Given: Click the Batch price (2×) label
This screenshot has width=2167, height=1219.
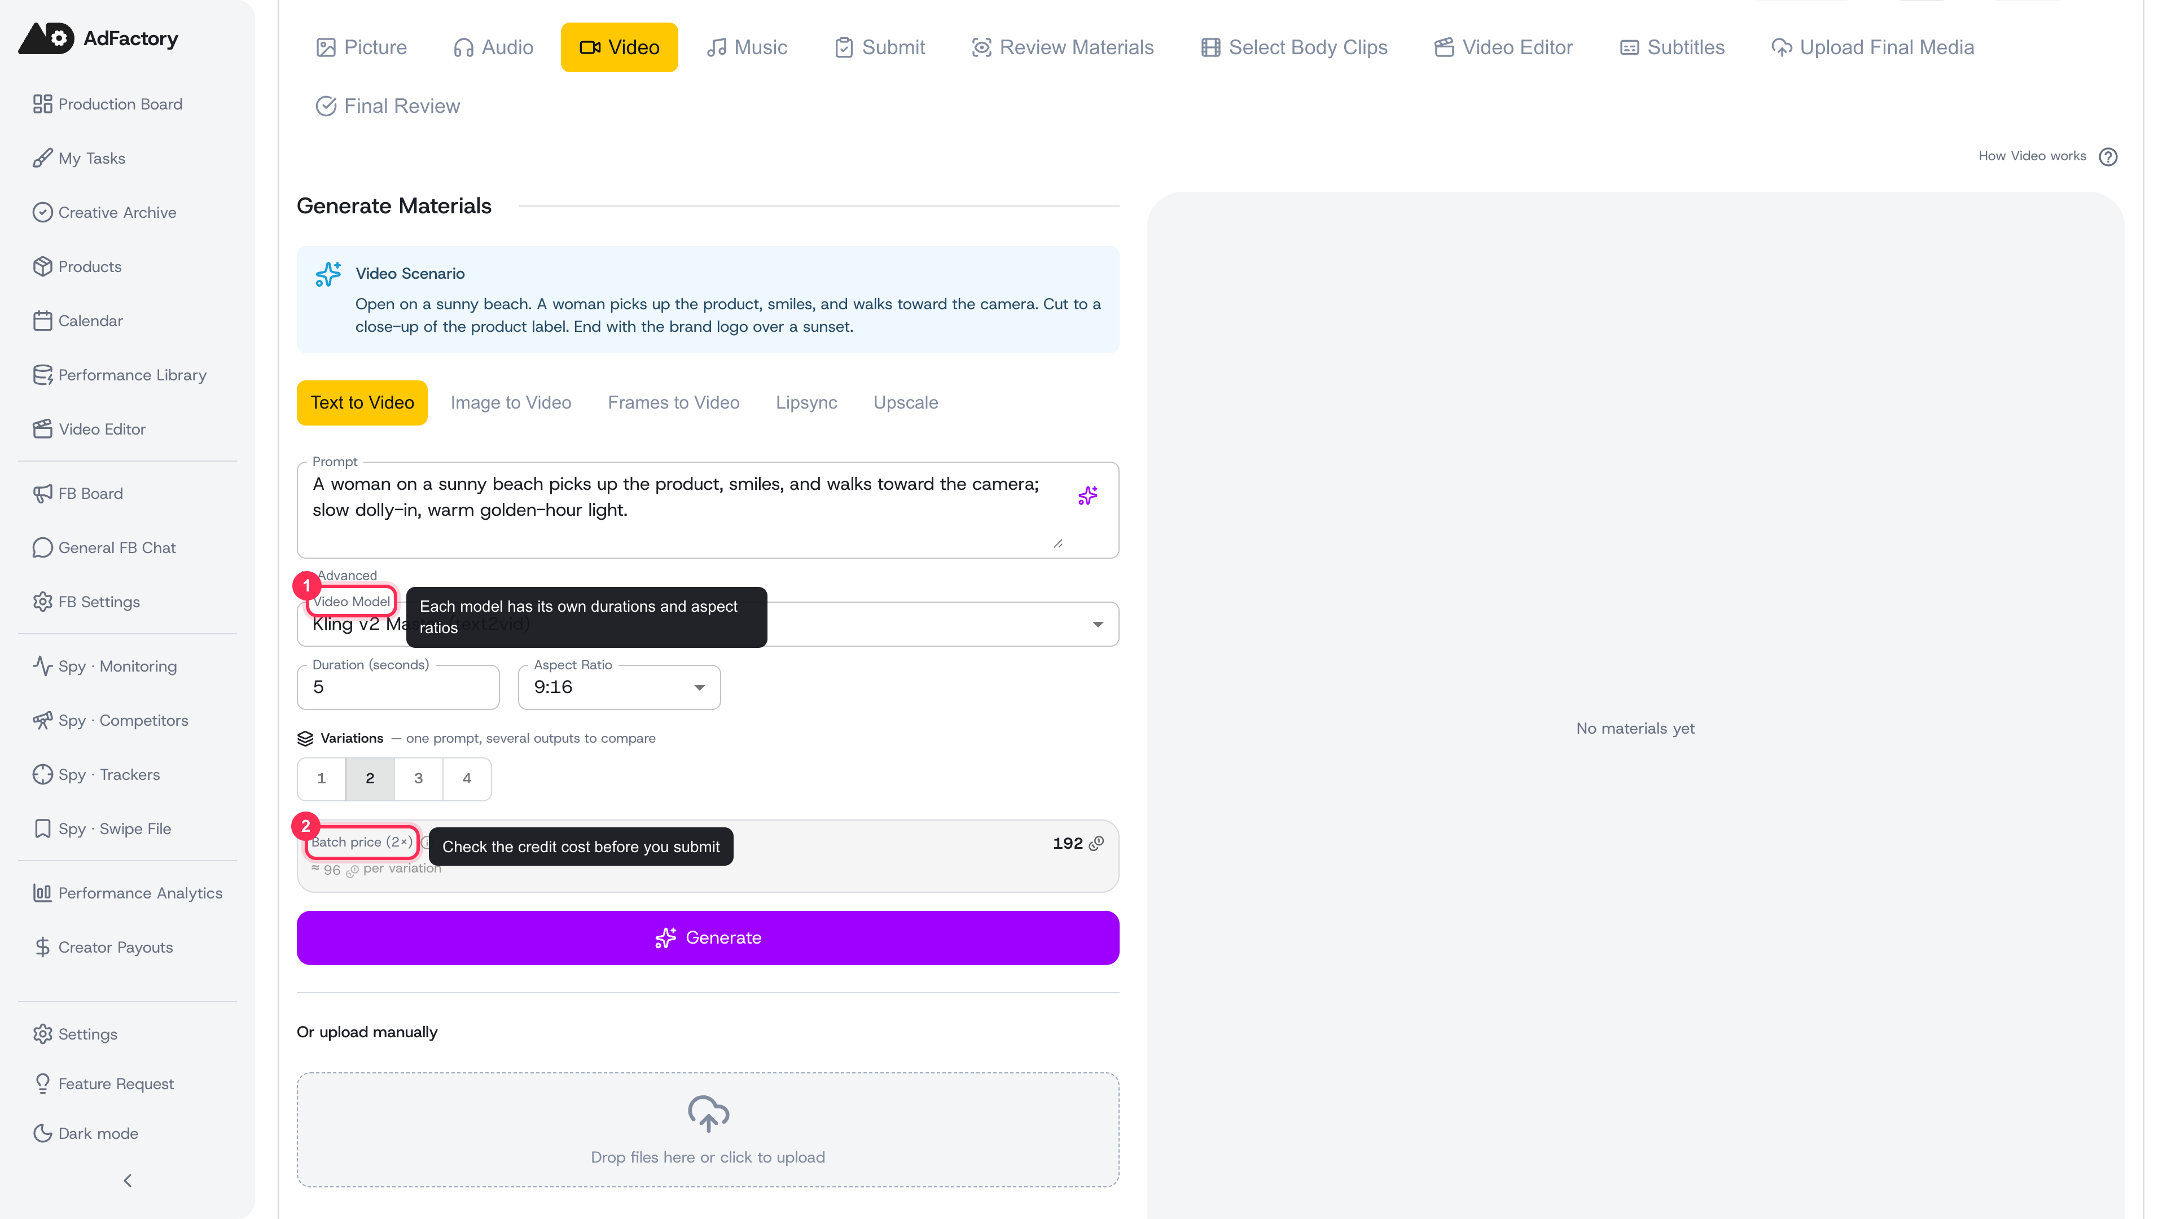Looking at the screenshot, I should point(362,842).
